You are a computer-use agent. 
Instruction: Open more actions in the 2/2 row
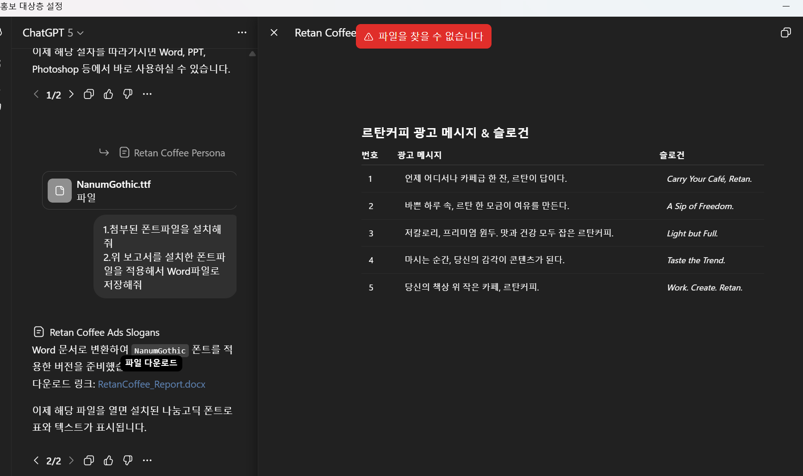147,460
